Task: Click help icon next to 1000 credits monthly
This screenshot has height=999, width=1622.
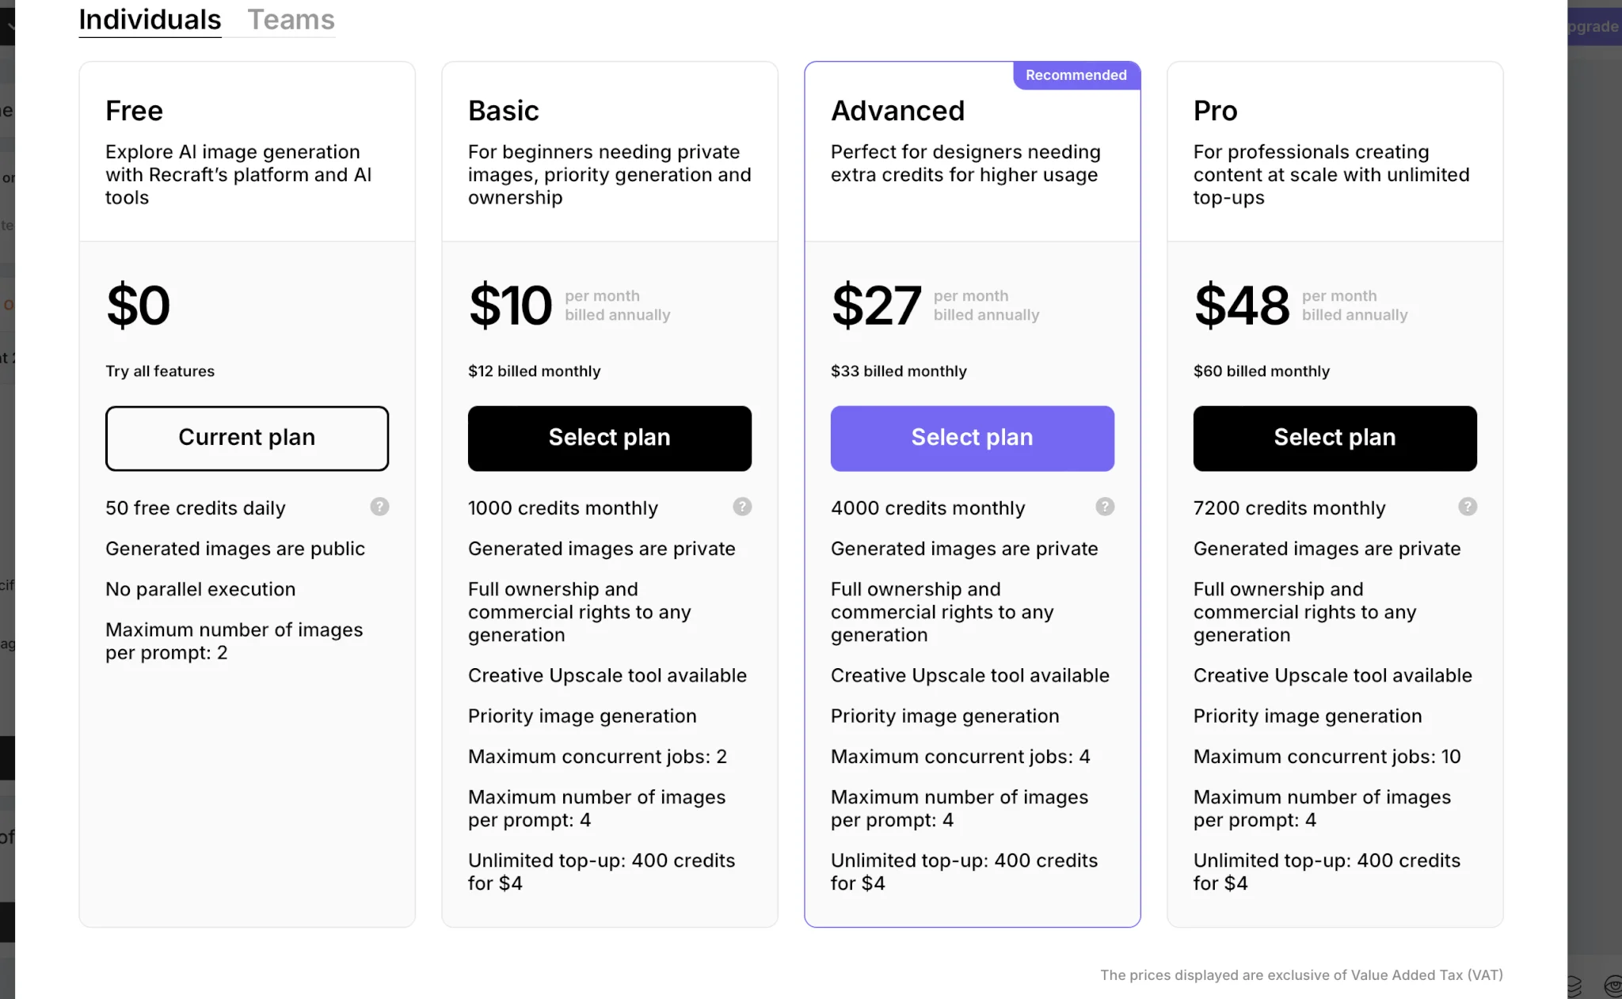Action: pyautogui.click(x=742, y=507)
